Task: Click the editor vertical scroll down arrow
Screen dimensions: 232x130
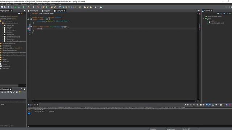Action: [x=198, y=99]
